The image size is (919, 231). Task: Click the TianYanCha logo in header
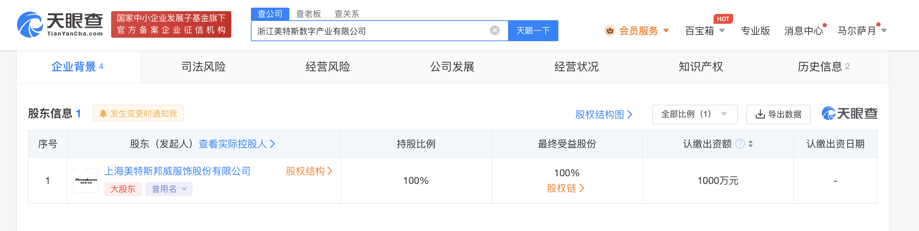(x=60, y=24)
